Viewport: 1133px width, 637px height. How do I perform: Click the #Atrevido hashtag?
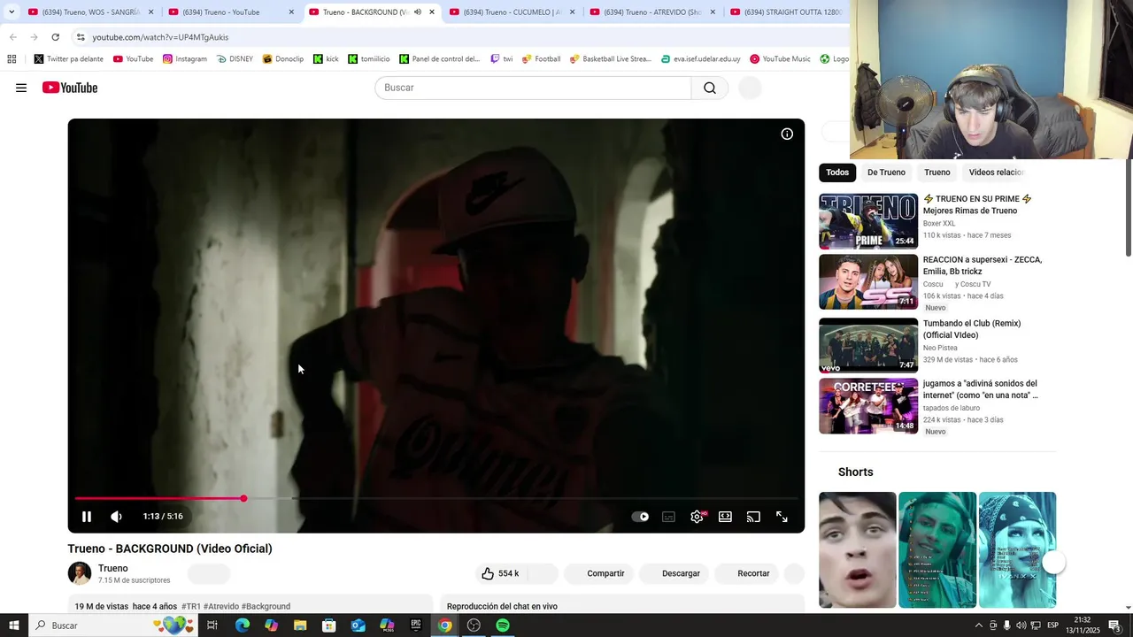click(x=220, y=606)
